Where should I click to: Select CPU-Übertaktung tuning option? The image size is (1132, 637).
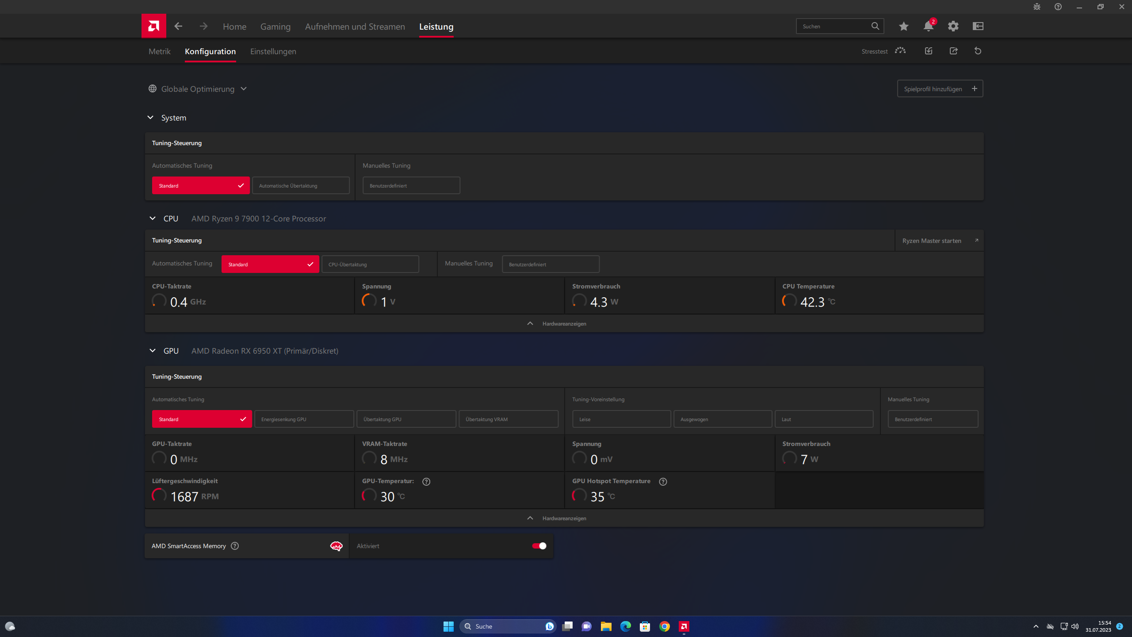(370, 265)
